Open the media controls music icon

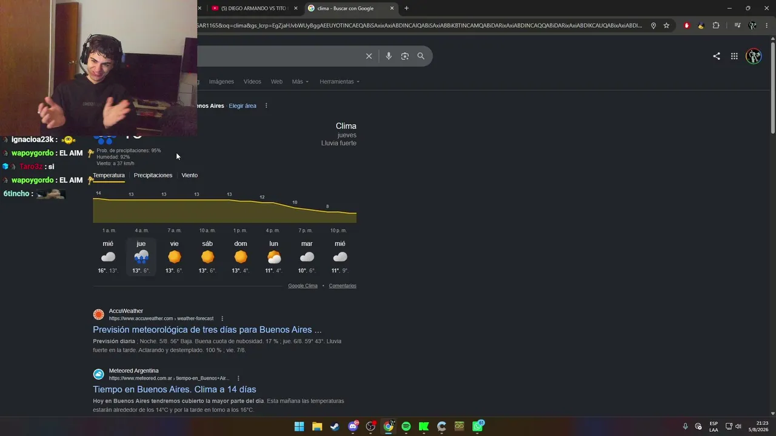[737, 25]
